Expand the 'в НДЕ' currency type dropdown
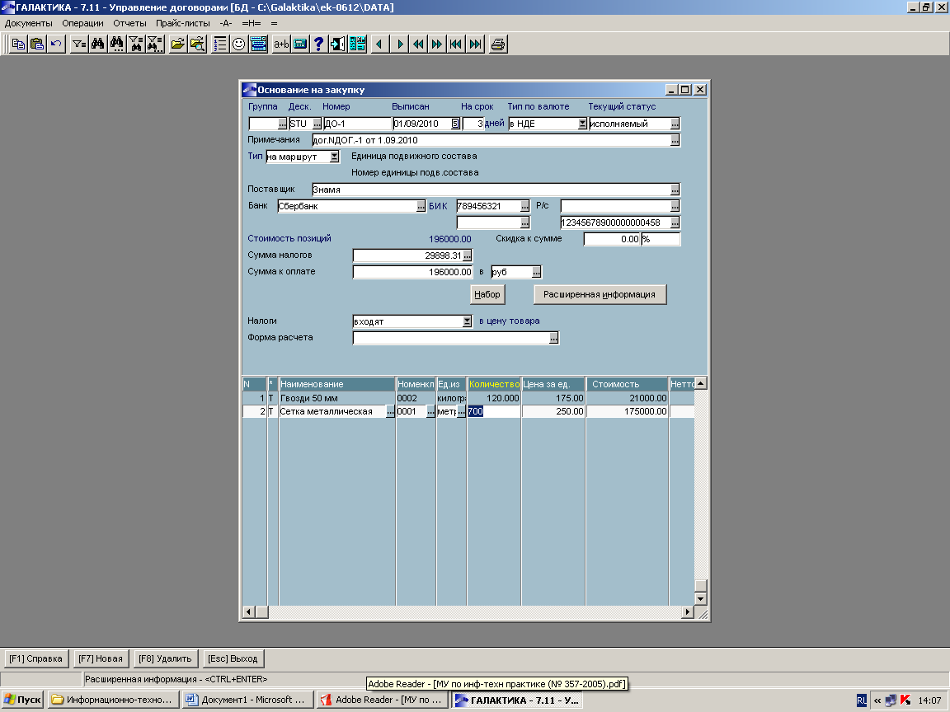950x712 pixels. [x=582, y=124]
